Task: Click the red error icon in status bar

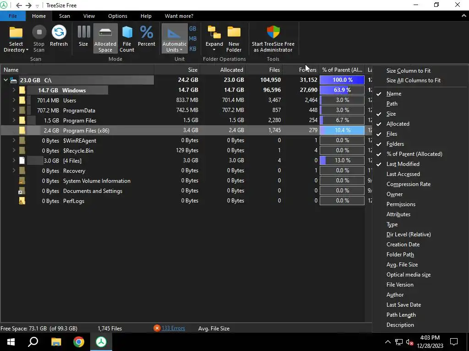Action: tap(157, 328)
